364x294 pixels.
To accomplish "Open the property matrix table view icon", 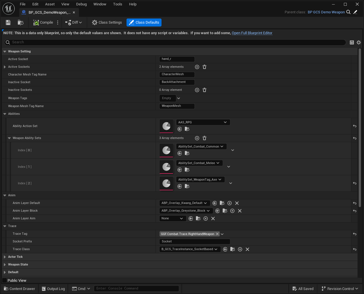I will pyautogui.click(x=352, y=42).
